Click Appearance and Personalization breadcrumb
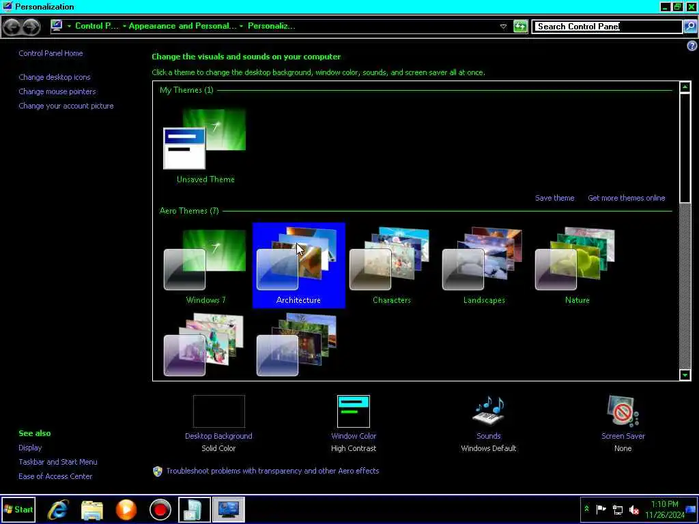Image resolution: width=699 pixels, height=524 pixels. (183, 26)
